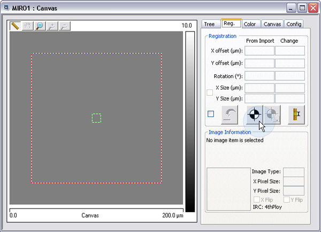Enable the Y Flip checkbox
This screenshot has width=321, height=232.
(x=287, y=199)
